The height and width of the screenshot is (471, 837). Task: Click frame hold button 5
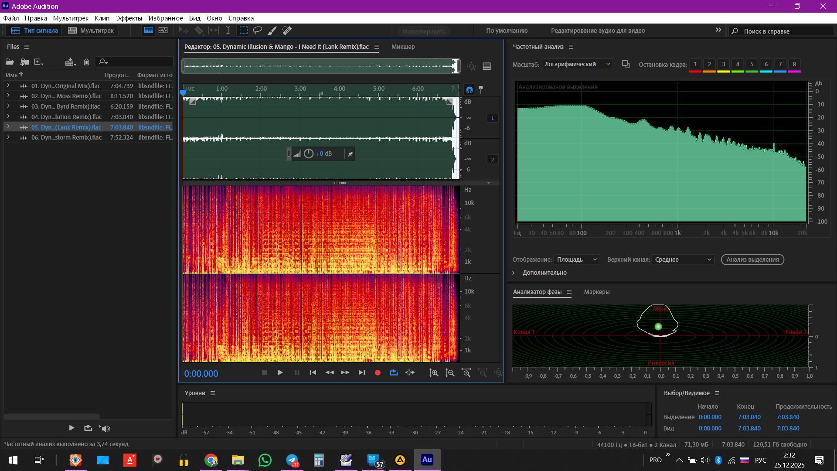pos(752,65)
